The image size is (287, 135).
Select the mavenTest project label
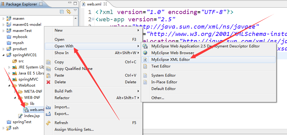click(x=22, y=31)
